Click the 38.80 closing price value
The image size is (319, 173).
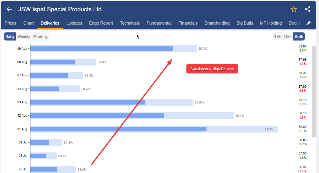click(302, 127)
